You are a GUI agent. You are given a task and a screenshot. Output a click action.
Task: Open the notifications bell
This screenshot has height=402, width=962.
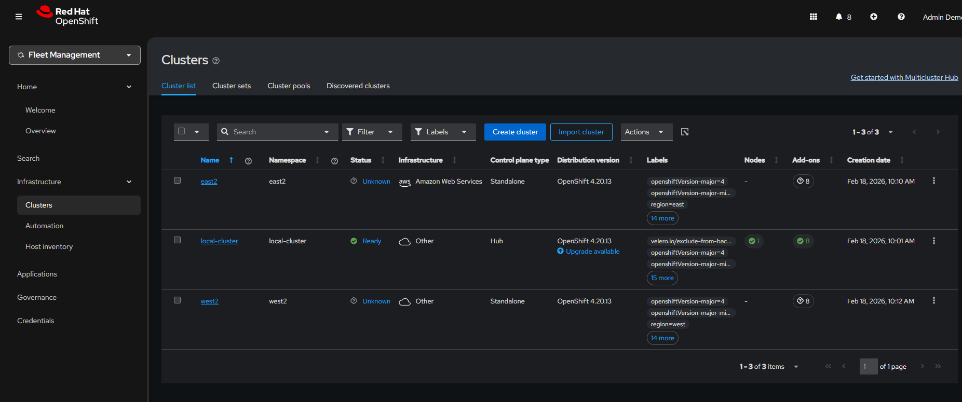tap(838, 17)
